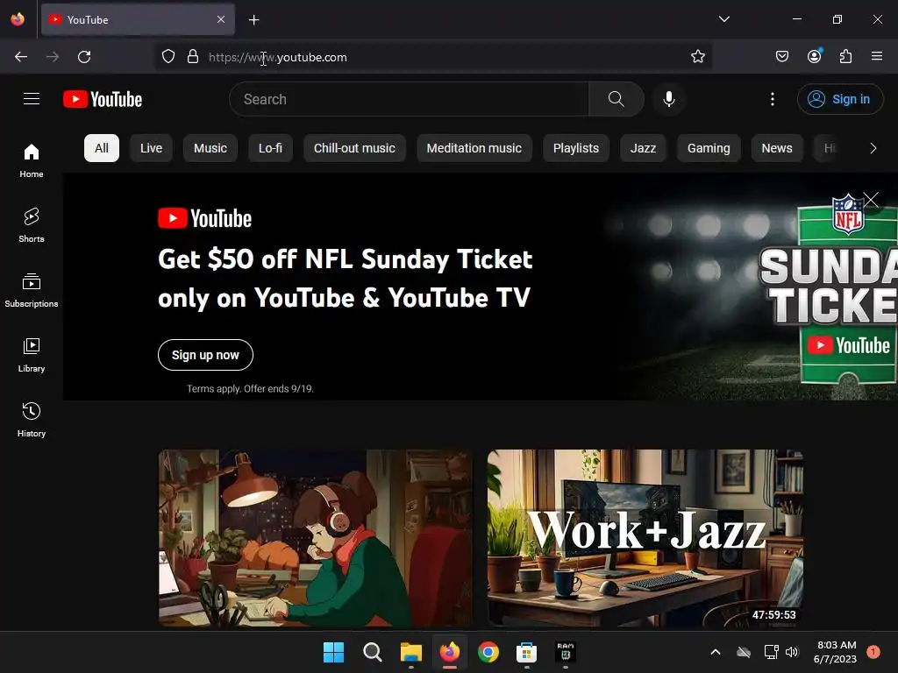Open Windows taskbar search
Screen dimensions: 898x673
(372, 652)
